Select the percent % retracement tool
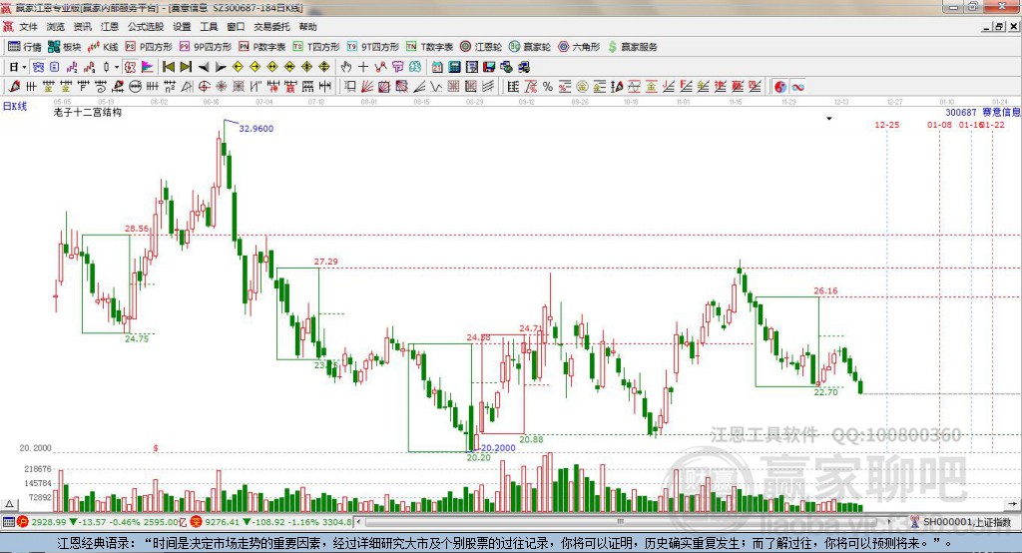The height and width of the screenshot is (553, 1022). pyautogui.click(x=548, y=87)
